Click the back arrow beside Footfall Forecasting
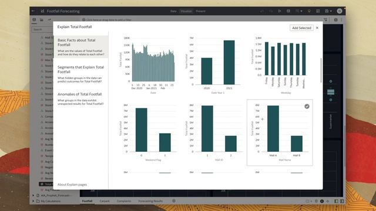 pyautogui.click(x=33, y=11)
